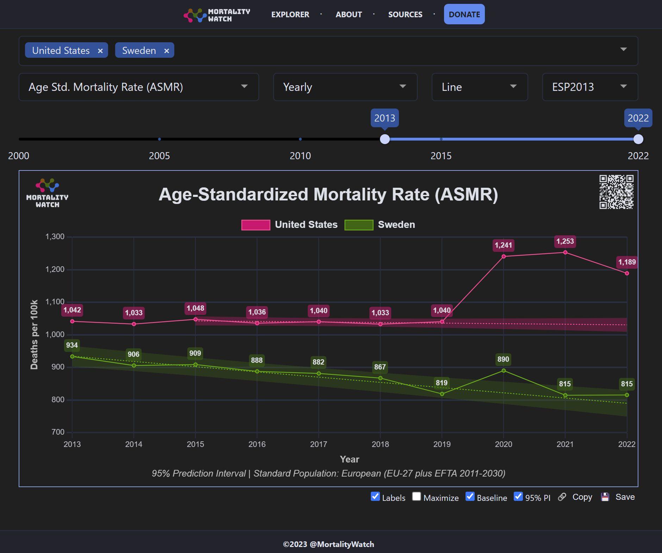The height and width of the screenshot is (553, 662).
Task: Click the Sweden 819 data point for 2019
Action: coord(442,394)
